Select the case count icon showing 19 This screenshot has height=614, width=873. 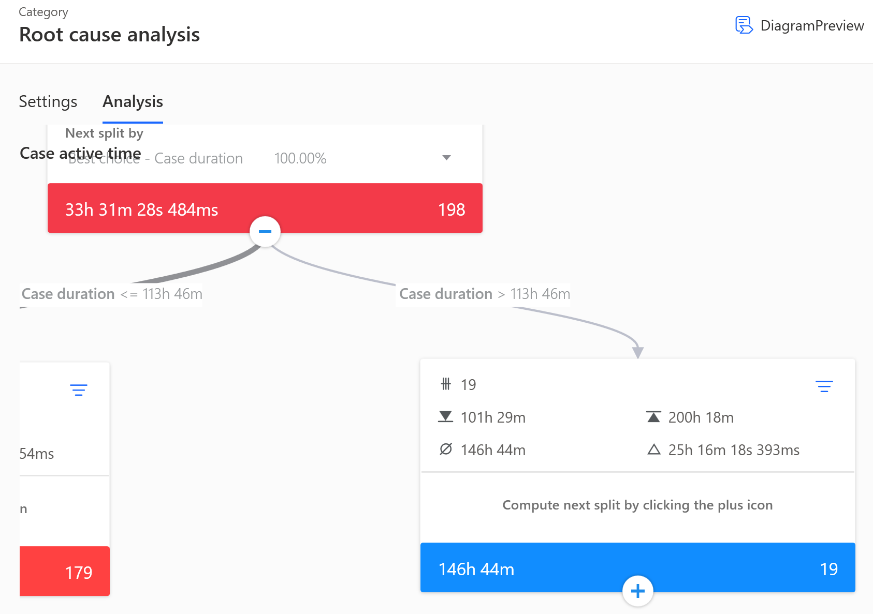(446, 384)
